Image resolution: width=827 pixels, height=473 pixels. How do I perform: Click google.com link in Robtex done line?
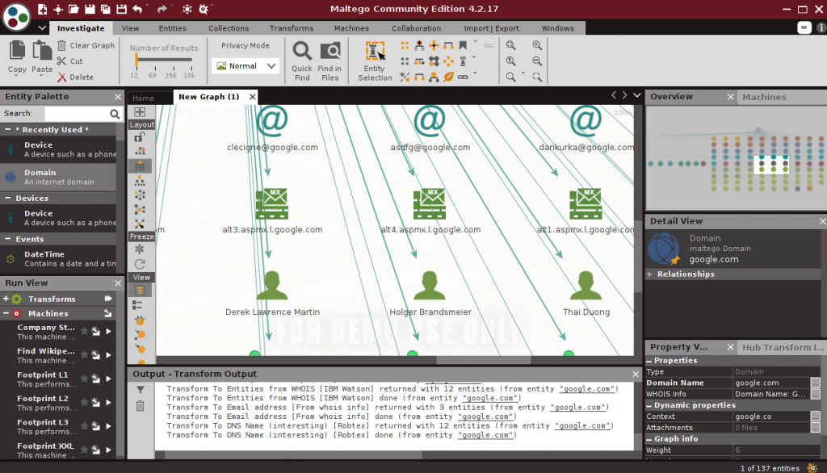click(x=485, y=435)
